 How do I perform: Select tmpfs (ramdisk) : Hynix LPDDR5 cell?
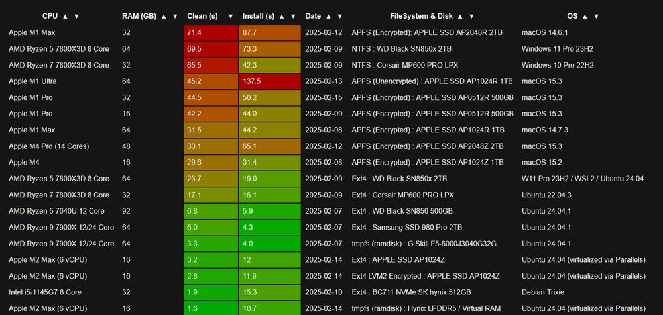(x=428, y=308)
